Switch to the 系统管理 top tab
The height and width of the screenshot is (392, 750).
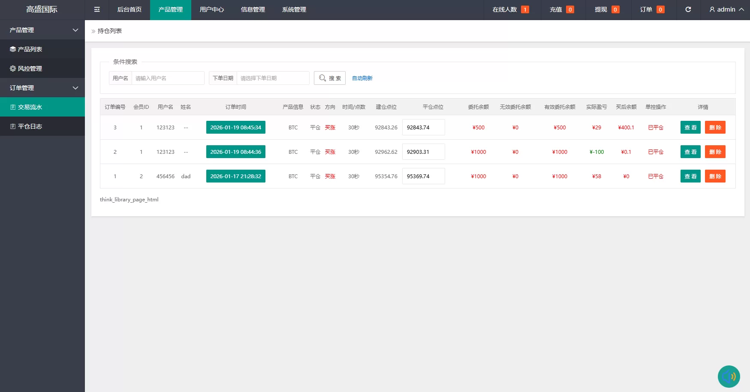[x=294, y=9]
